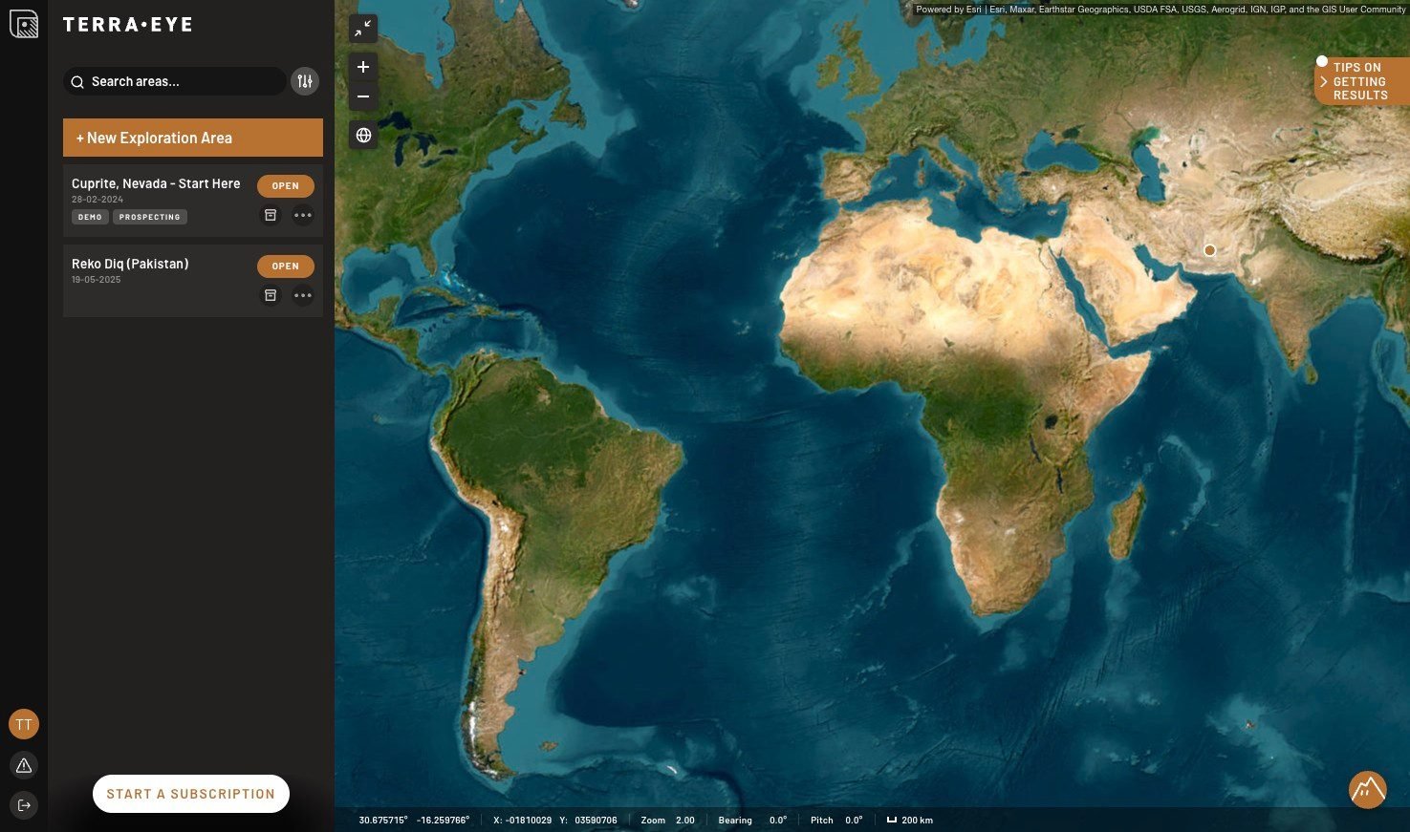
Task: Open the Cuprite, Nevada exploration area
Action: [285, 185]
